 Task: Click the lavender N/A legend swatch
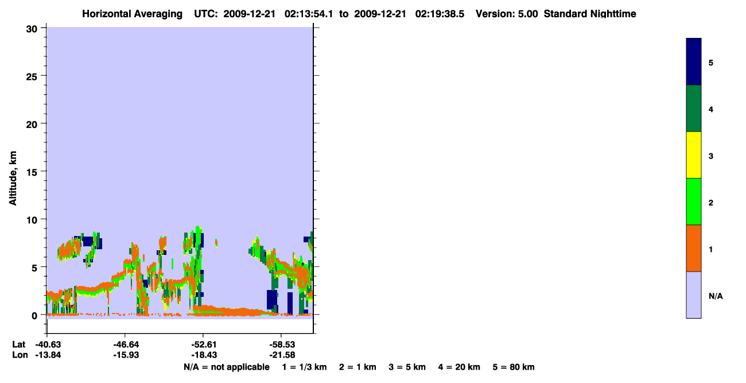tap(694, 295)
